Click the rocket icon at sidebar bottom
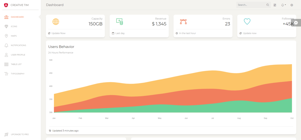Screen dimensions: 301x140 click(6, 134)
